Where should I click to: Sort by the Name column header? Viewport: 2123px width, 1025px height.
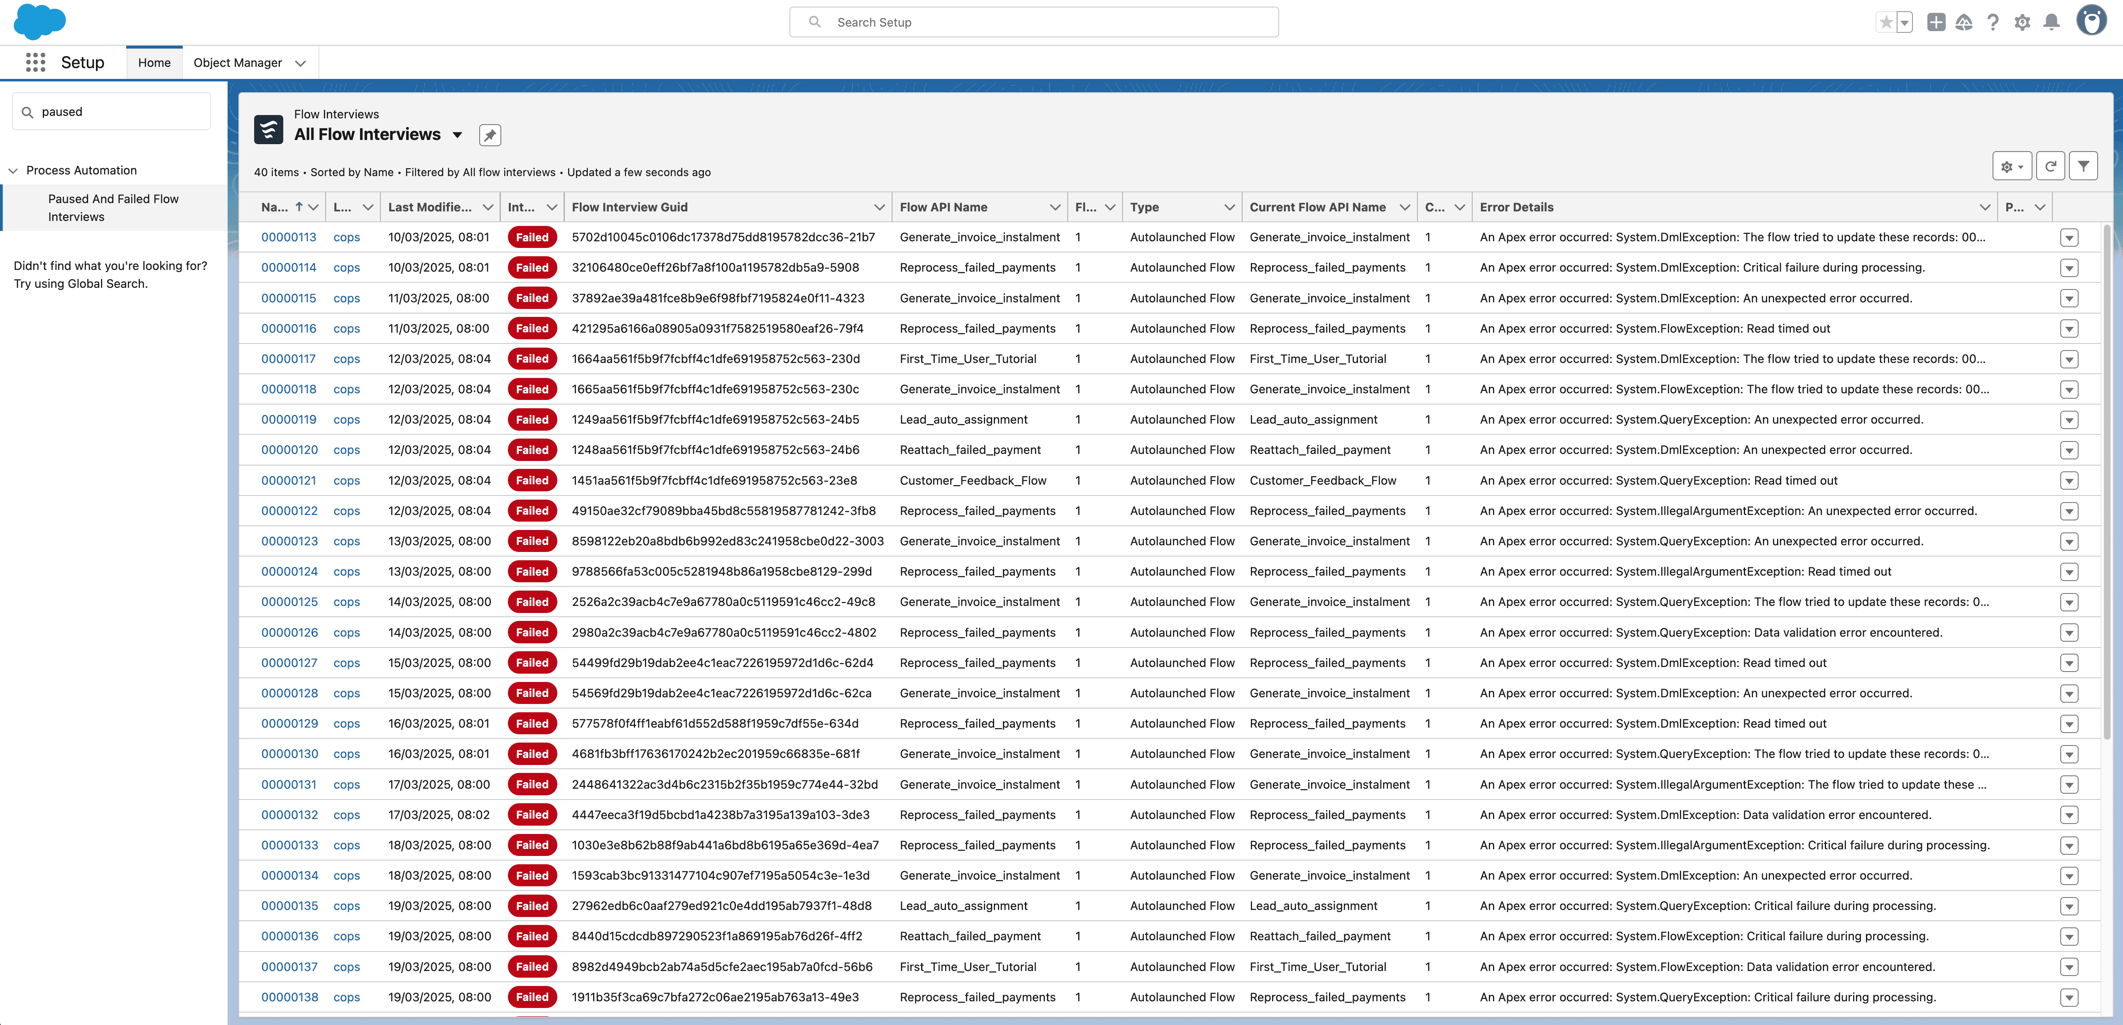[x=275, y=208]
